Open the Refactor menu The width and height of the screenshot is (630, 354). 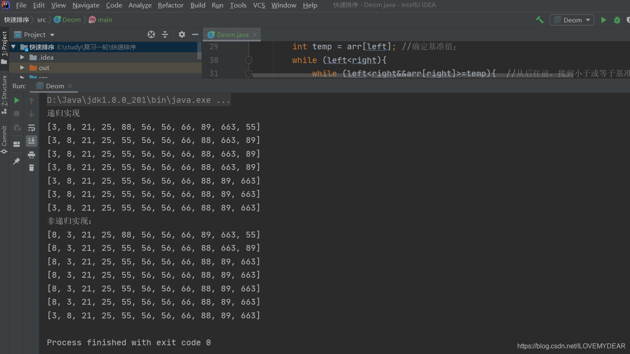(x=171, y=5)
